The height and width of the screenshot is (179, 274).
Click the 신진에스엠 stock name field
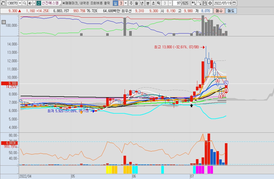pos(49,3)
